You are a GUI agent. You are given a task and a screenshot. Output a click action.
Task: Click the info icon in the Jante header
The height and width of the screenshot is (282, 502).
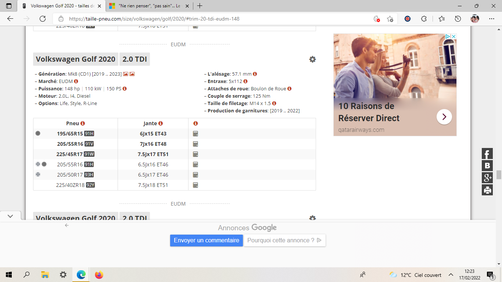(161, 123)
